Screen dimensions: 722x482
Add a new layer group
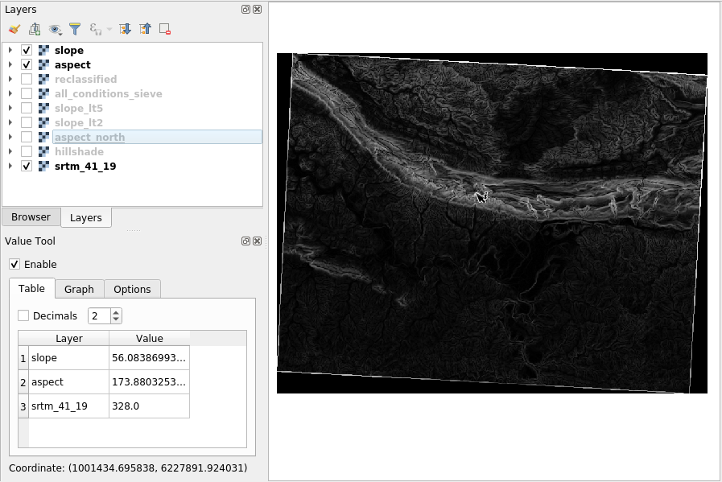click(35, 29)
